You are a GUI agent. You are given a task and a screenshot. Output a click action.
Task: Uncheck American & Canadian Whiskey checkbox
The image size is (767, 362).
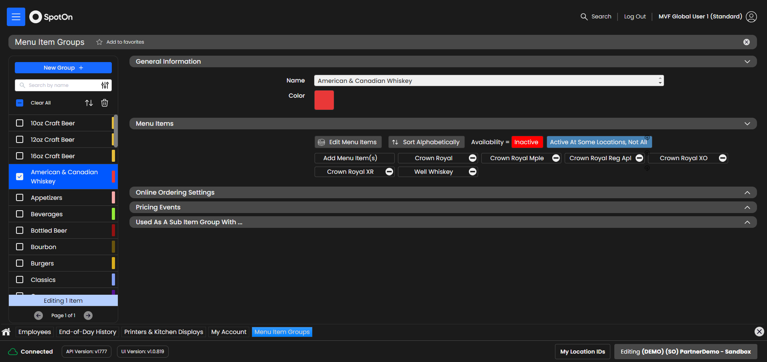tap(20, 177)
